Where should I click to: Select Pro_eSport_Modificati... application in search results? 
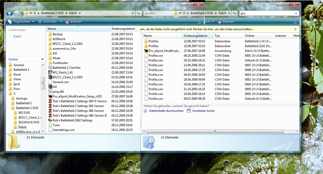(164, 51)
